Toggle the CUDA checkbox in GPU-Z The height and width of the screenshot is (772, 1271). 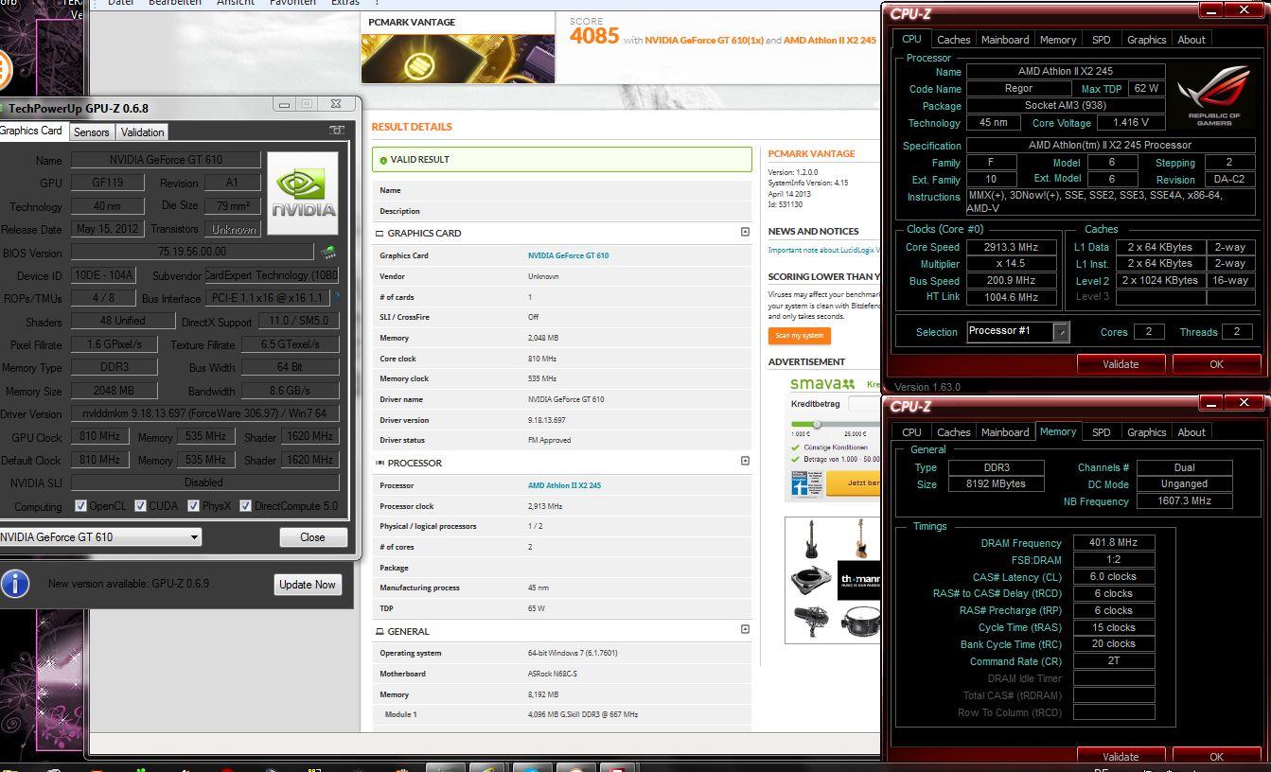[x=140, y=506]
